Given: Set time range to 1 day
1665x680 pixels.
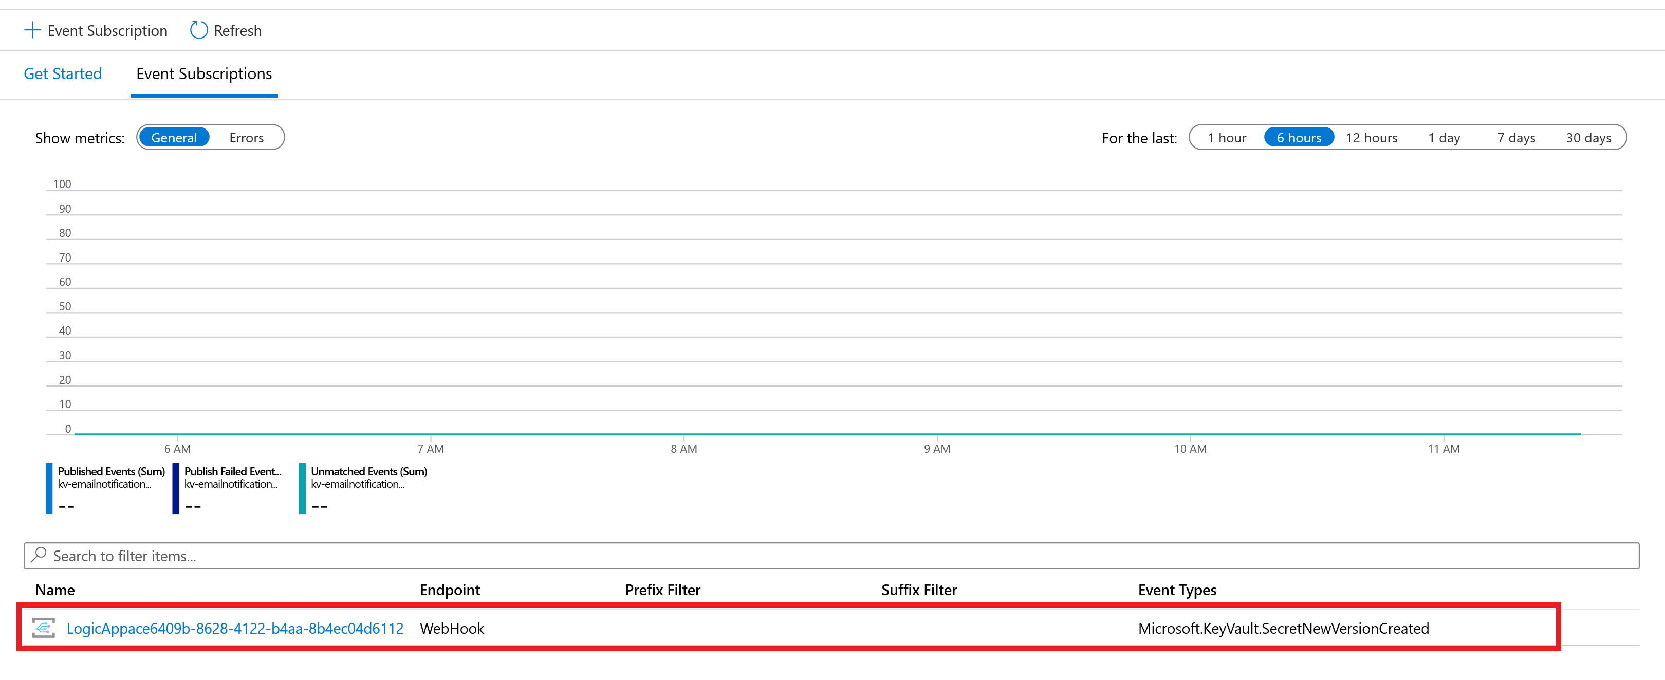Looking at the screenshot, I should point(1444,138).
